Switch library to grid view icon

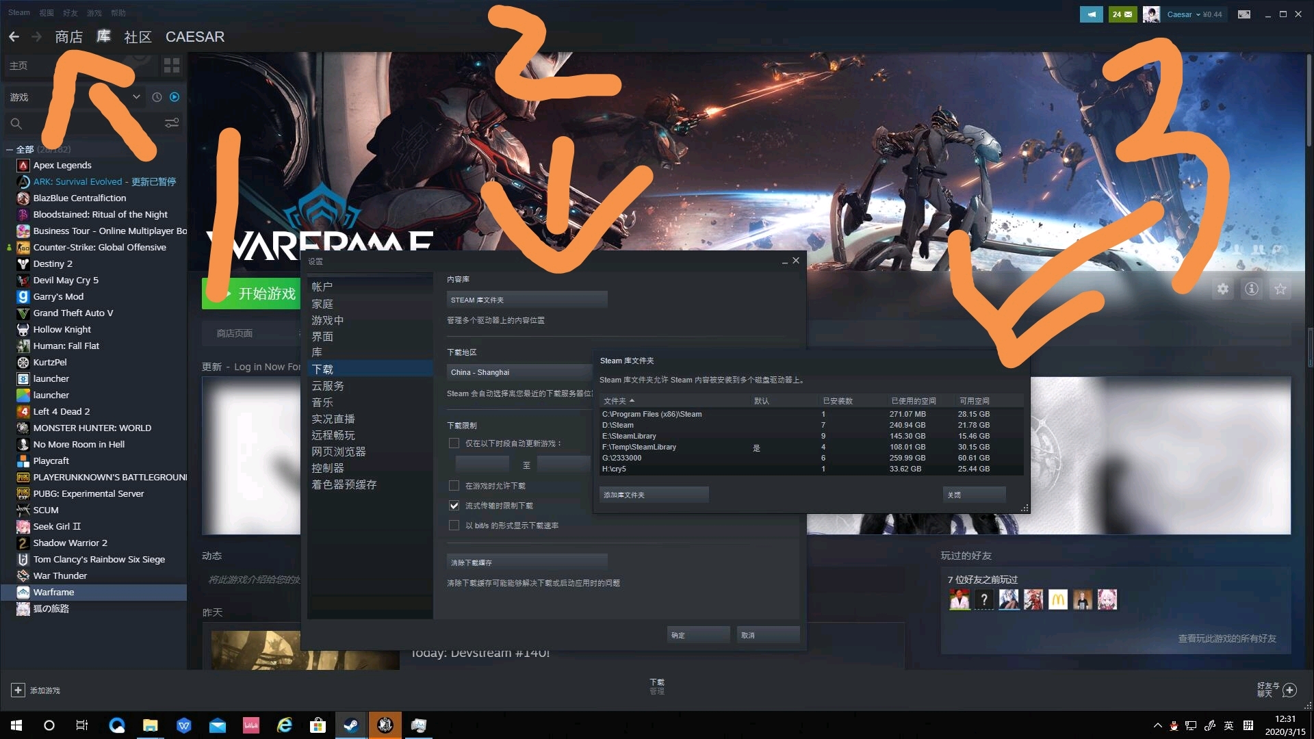[172, 66]
